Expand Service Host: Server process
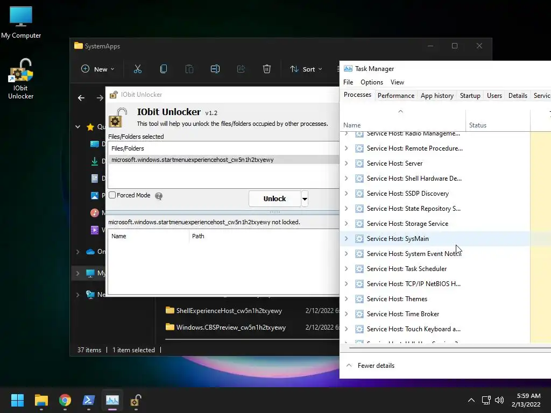The height and width of the screenshot is (413, 551). (x=346, y=163)
